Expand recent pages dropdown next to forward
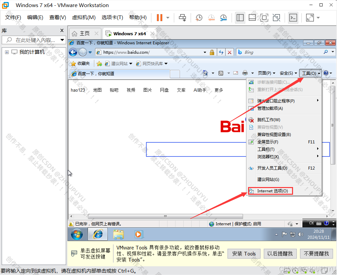337x275 pixels. (90, 52)
